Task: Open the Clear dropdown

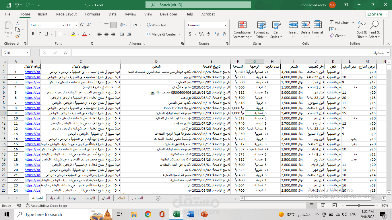Action: 338,36
